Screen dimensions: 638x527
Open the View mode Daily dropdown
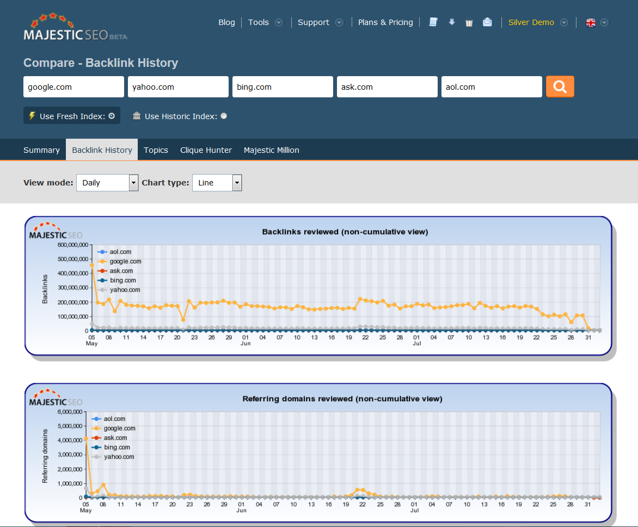click(x=107, y=183)
